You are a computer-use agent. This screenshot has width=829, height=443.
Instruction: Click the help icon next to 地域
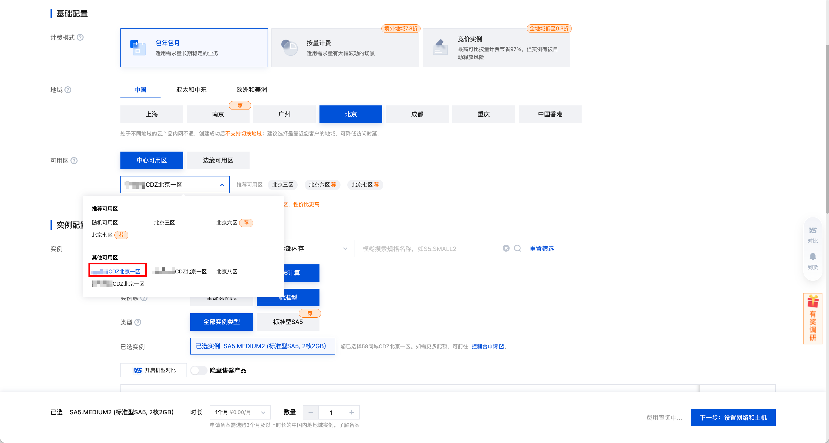[68, 90]
